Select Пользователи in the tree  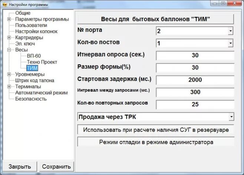[x=31, y=25]
